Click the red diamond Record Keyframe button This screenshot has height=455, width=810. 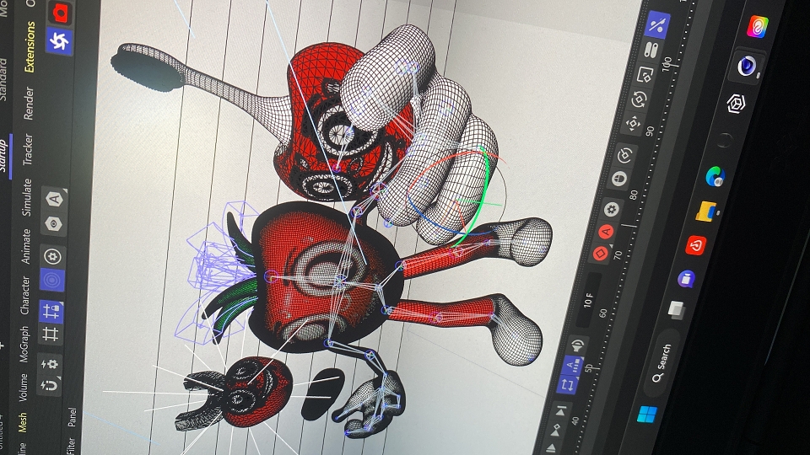(x=600, y=254)
